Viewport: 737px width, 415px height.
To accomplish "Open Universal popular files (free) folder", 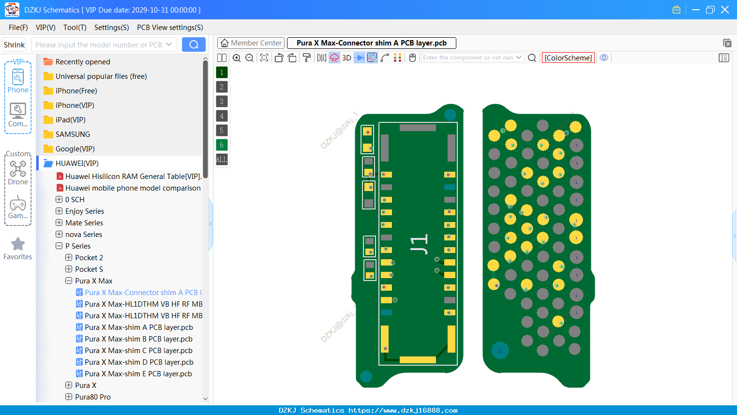I will (101, 76).
